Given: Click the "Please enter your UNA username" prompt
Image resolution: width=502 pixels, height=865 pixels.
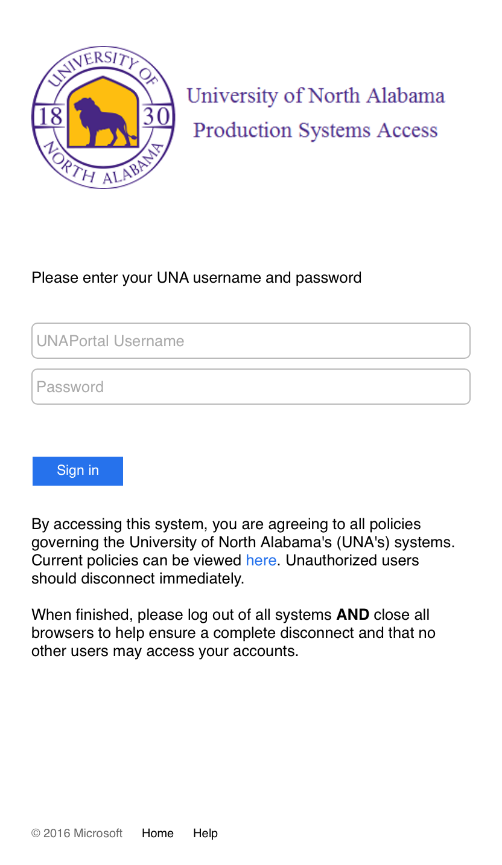Looking at the screenshot, I should (x=196, y=278).
